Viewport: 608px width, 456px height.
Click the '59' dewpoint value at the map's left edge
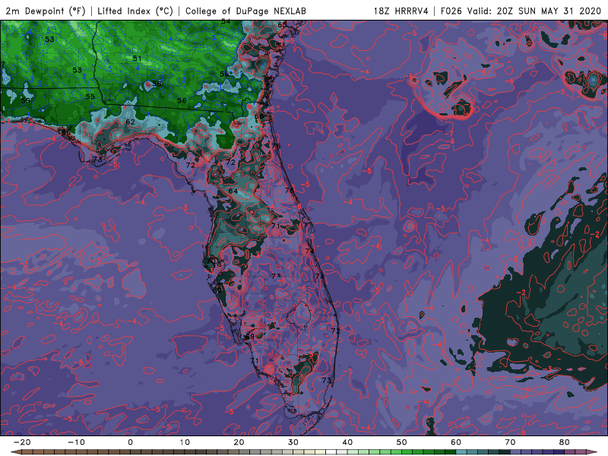[25, 100]
